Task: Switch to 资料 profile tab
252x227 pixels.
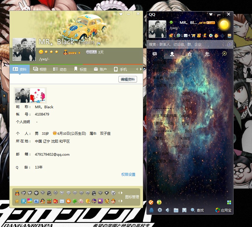Action: [x=19, y=69]
